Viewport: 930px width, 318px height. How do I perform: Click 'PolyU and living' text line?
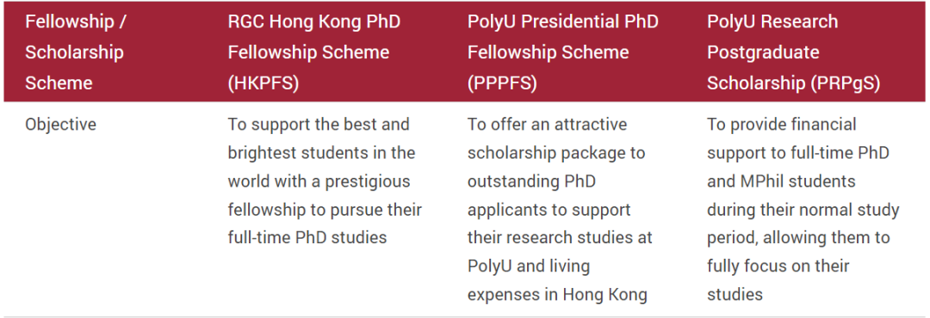coord(529,266)
